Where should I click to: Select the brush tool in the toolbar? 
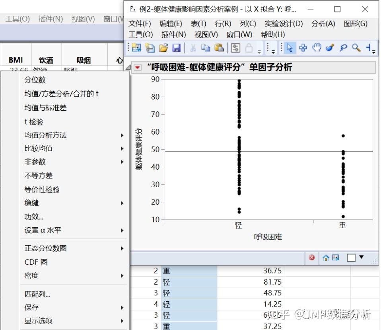[330, 48]
